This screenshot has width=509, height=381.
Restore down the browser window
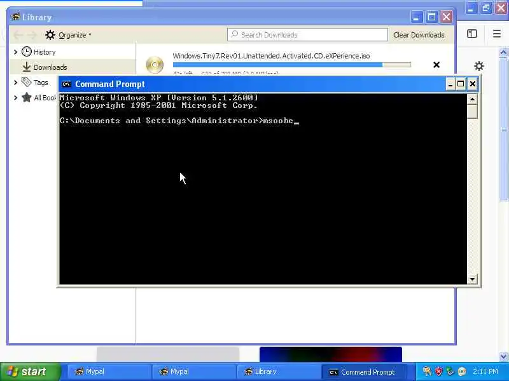point(485,8)
